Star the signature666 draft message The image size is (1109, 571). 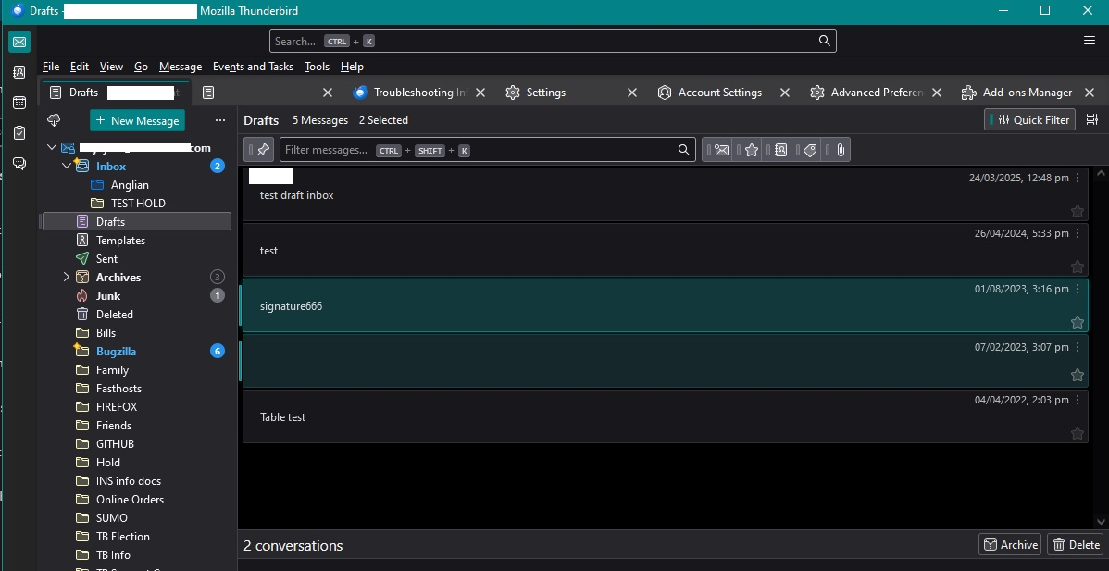(1077, 322)
